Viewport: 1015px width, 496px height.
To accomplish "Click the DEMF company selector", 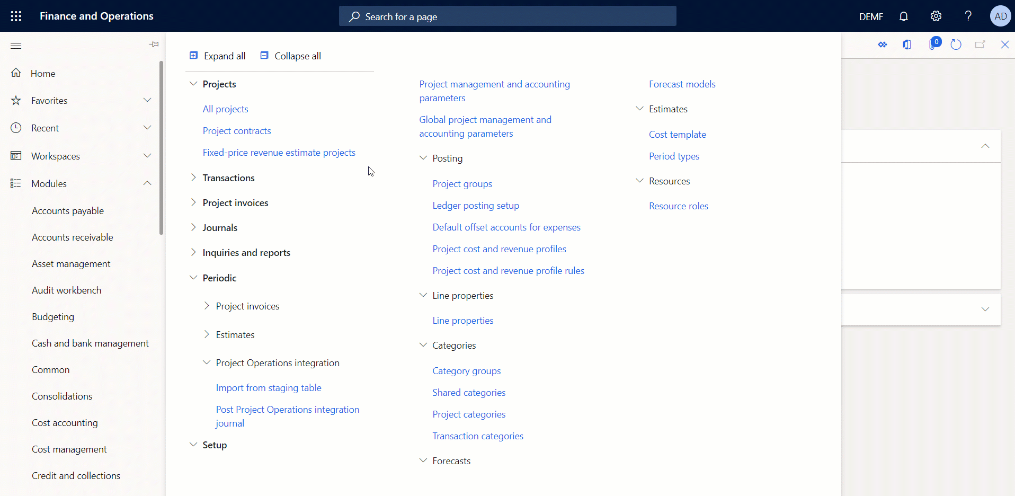I will click(871, 16).
